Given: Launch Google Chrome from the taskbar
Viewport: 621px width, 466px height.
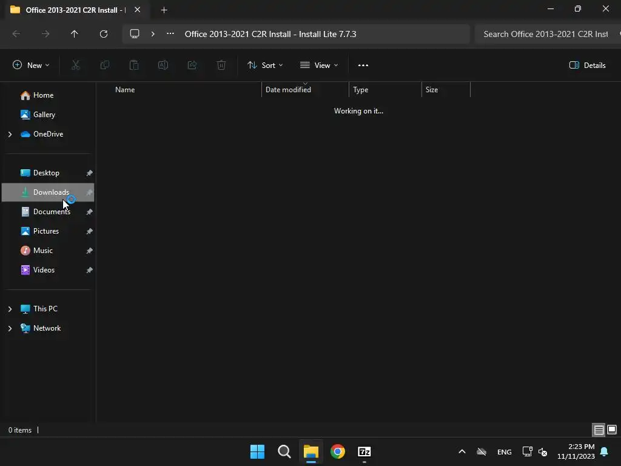Looking at the screenshot, I should [337, 451].
